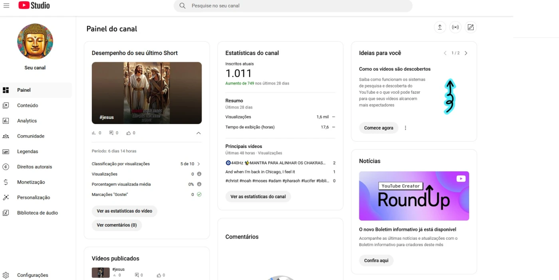Image resolution: width=559 pixels, height=280 pixels.
Task: Click the Aumento de 749 text
Action: click(x=240, y=83)
